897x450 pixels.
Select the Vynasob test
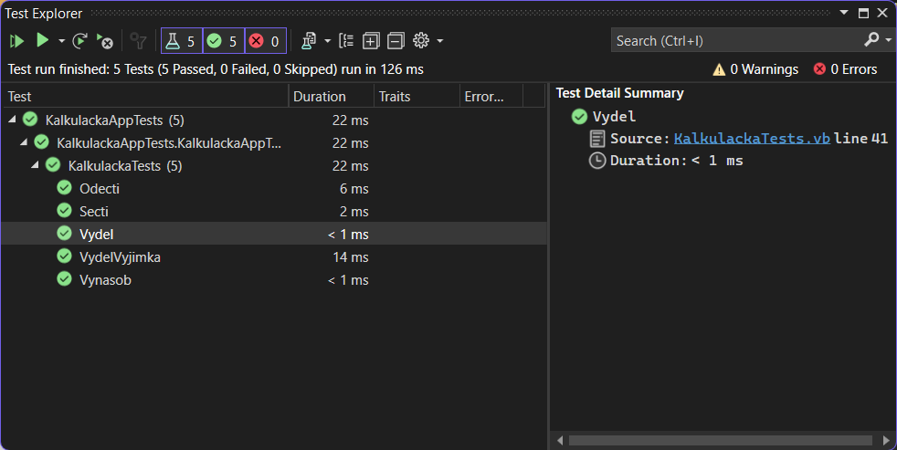point(273,280)
